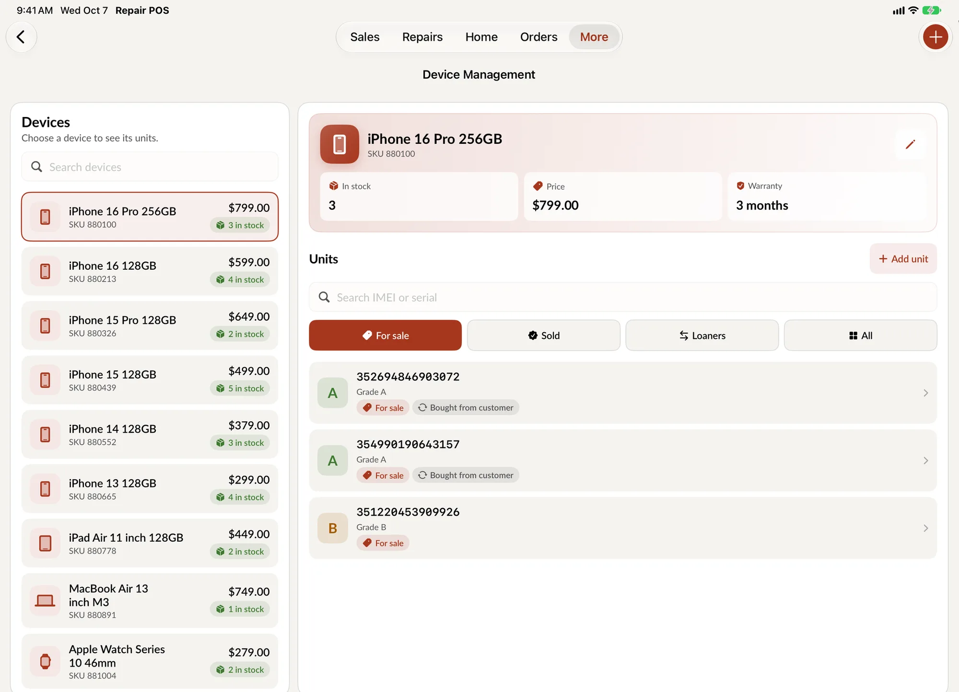959x692 pixels.
Task: Click the $499.00 price of iPhone 15 128GB
Action: pyautogui.click(x=249, y=371)
